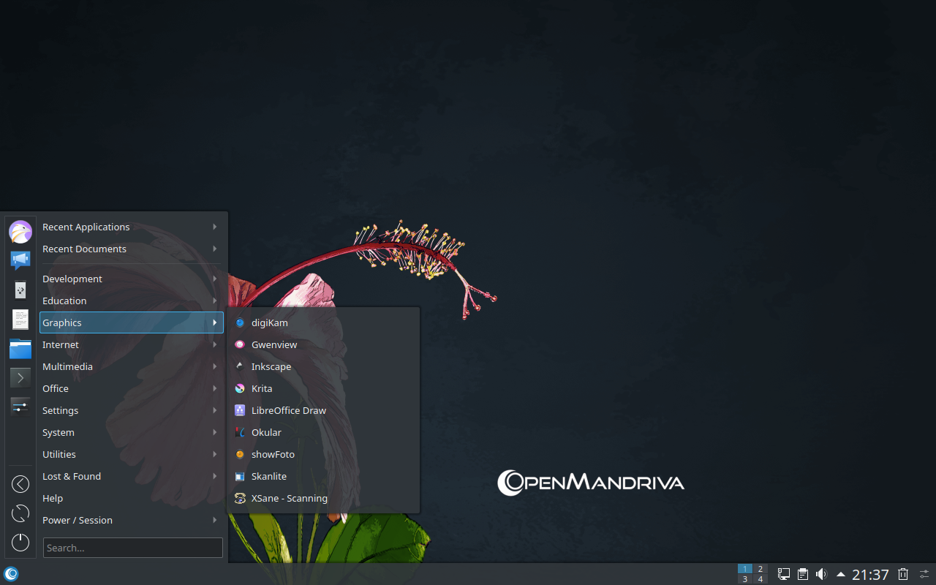Click the terminal icon in favorites sidebar
Viewport: 936px width, 585px height.
point(20,377)
